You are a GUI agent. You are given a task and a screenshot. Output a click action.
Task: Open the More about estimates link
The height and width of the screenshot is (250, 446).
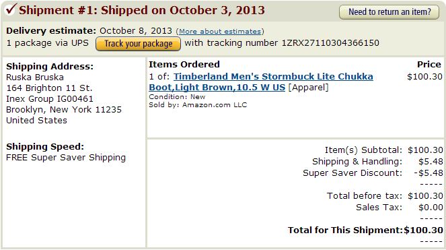click(x=220, y=32)
